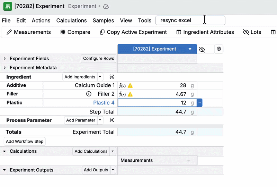Open the Calculations menu
This screenshot has height=187, width=277.
click(71, 20)
